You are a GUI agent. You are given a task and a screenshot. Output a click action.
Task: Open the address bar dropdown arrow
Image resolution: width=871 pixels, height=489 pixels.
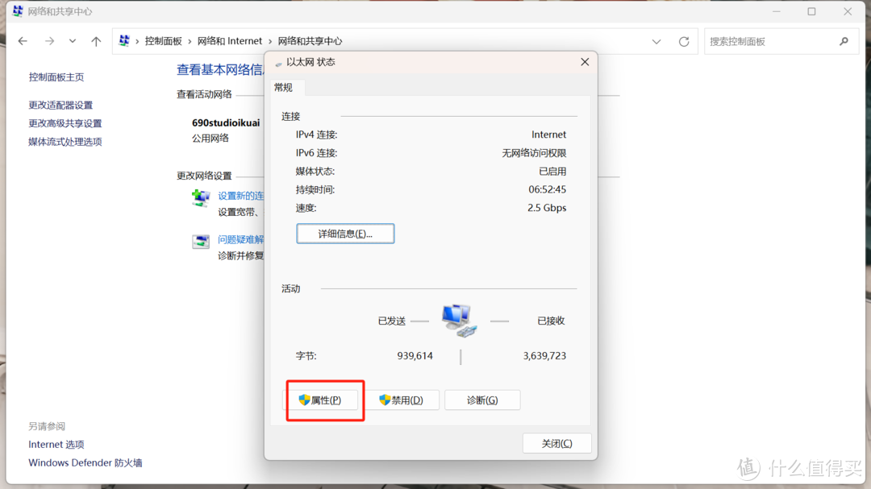click(656, 40)
